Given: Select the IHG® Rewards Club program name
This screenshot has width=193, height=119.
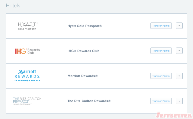Looking at the screenshot, I should click(x=83, y=51).
